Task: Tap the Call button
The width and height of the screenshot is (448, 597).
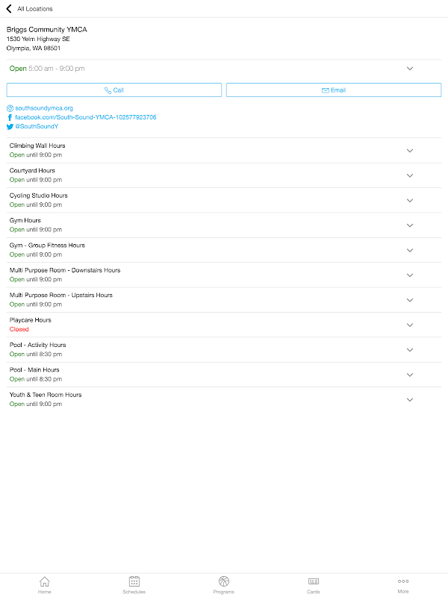Action: [114, 90]
